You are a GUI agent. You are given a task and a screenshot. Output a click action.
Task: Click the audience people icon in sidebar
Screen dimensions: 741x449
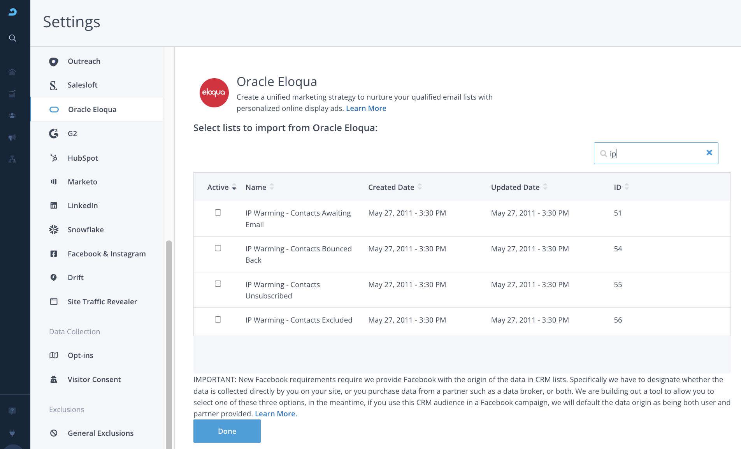click(x=12, y=116)
